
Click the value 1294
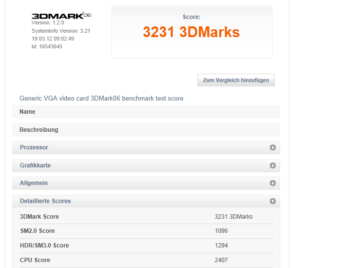(221, 246)
